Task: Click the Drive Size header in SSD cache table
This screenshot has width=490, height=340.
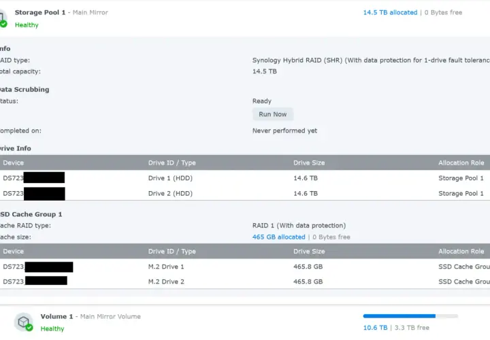Action: pos(309,252)
